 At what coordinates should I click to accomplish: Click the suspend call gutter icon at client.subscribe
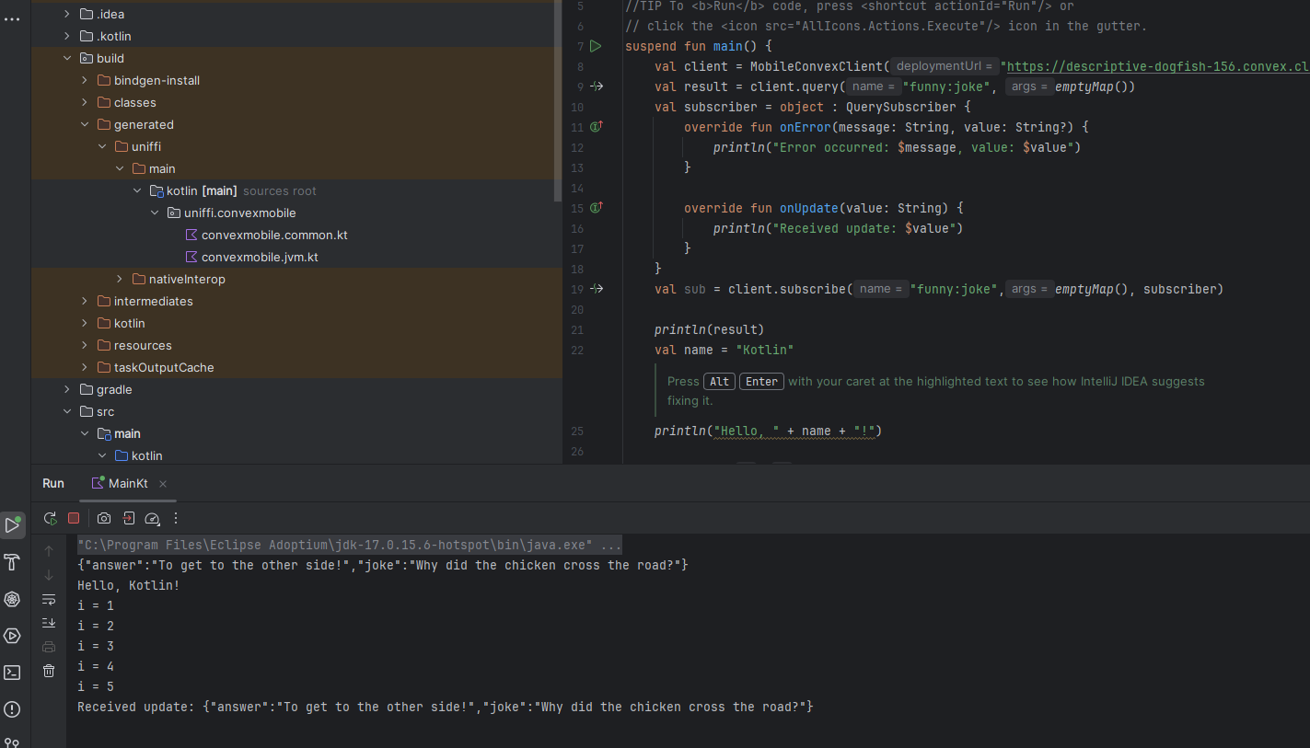pos(597,289)
